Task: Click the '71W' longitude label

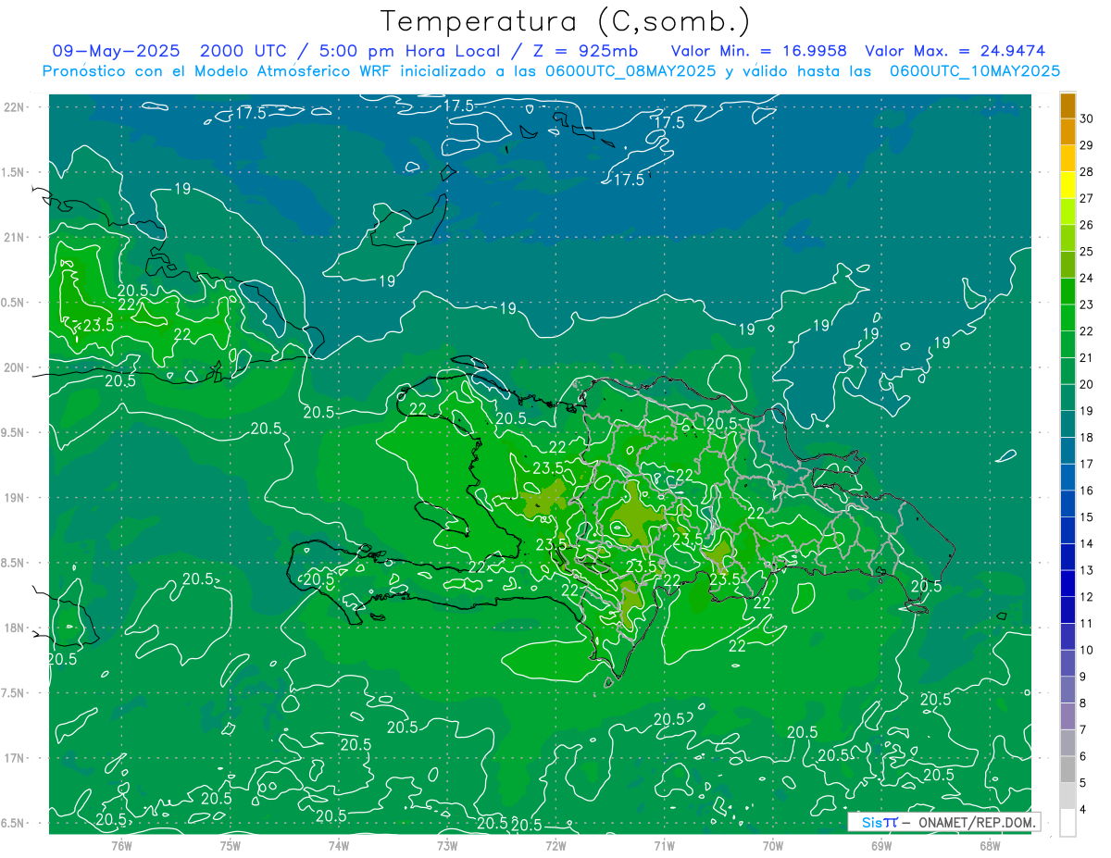Action: 664,845
